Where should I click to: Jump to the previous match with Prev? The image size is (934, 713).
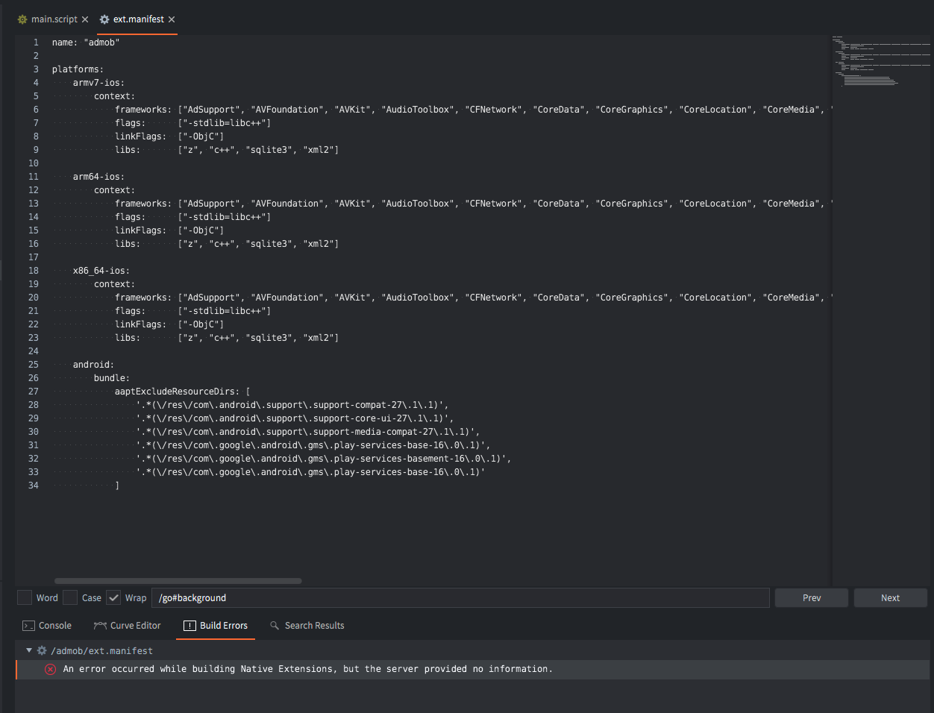(x=812, y=597)
